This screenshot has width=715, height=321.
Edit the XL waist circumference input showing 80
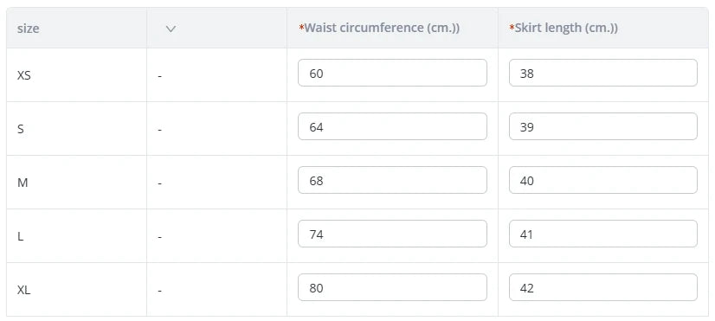392,287
